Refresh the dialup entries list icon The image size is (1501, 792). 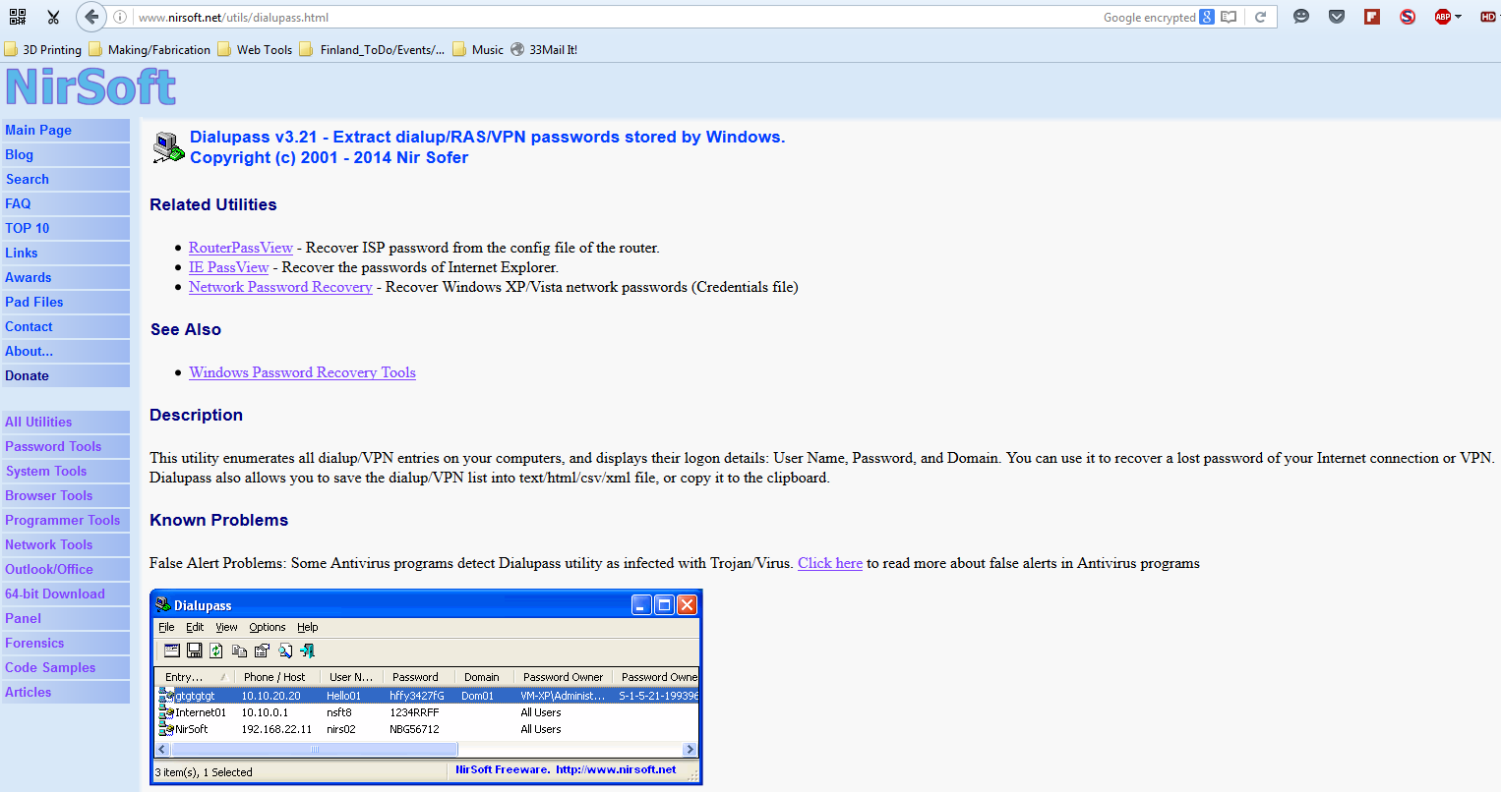pyautogui.click(x=215, y=651)
